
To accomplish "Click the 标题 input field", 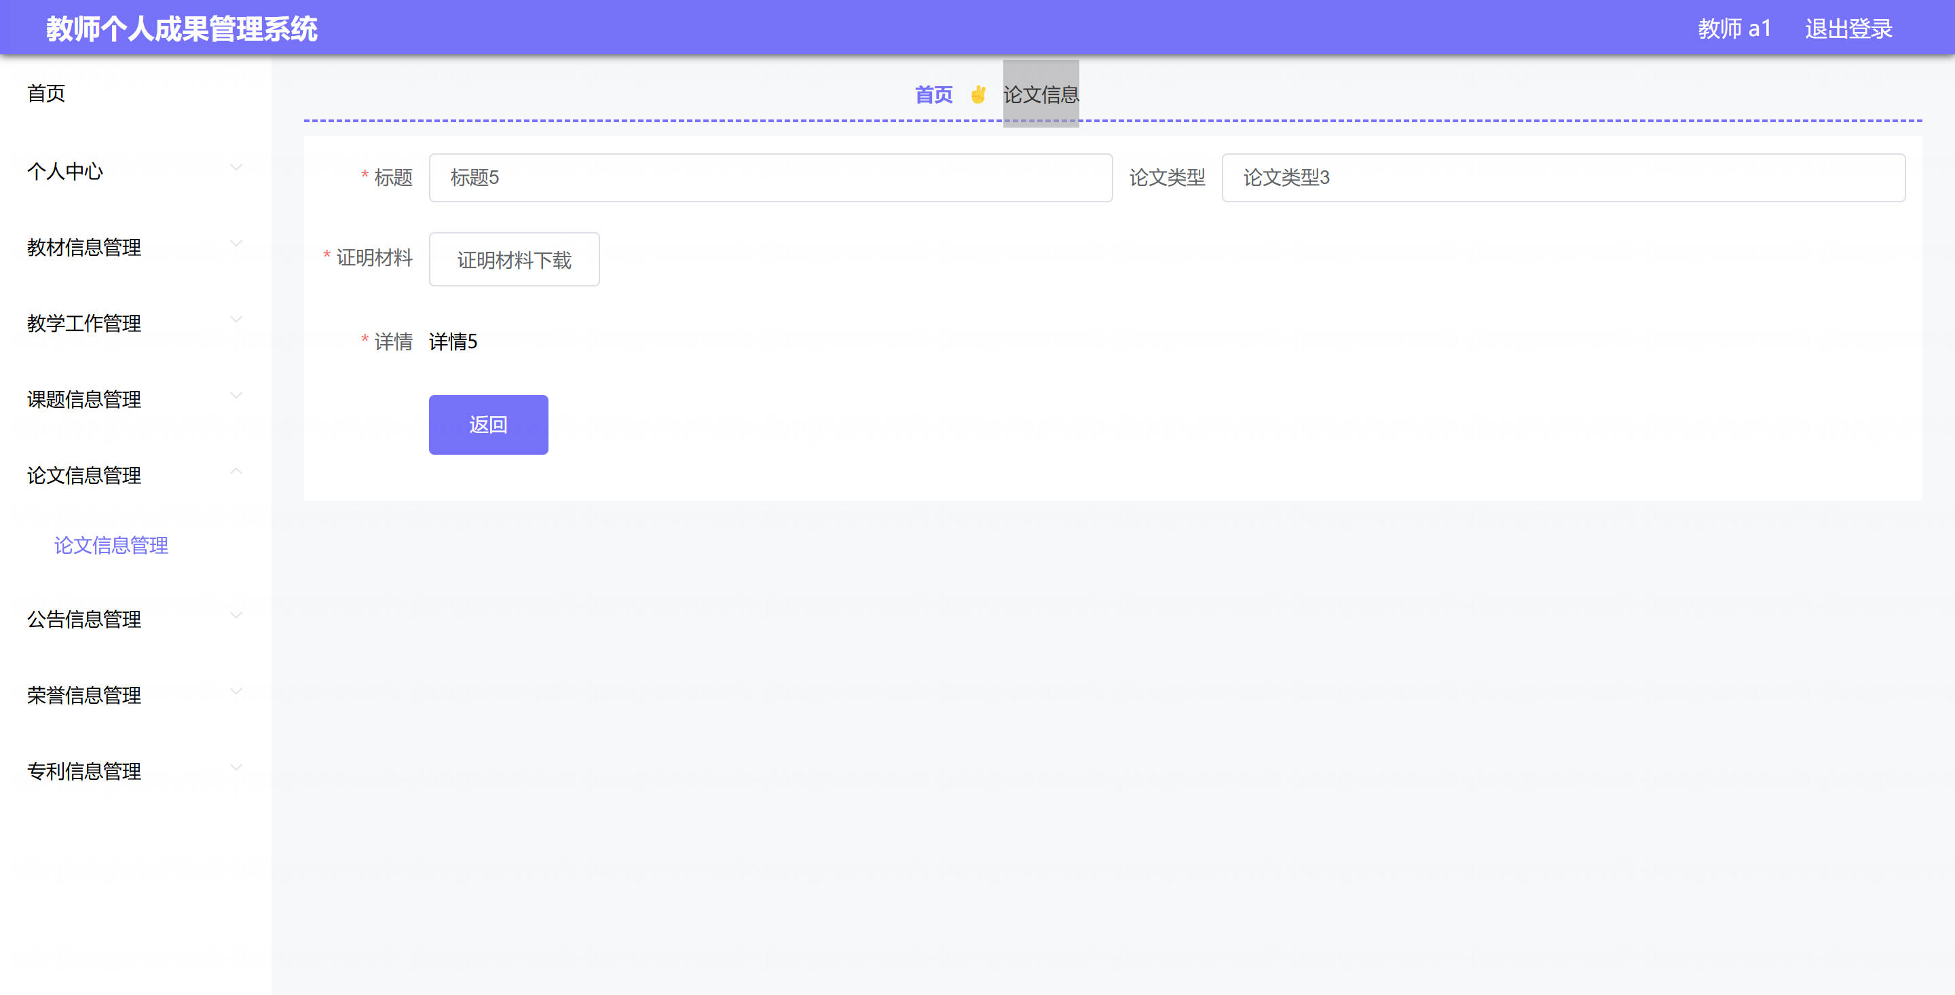I will [x=770, y=178].
